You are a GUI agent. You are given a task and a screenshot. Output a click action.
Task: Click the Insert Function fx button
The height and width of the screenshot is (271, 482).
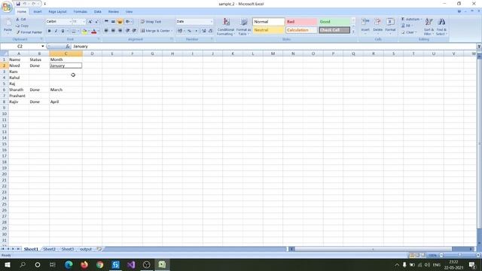click(68, 46)
